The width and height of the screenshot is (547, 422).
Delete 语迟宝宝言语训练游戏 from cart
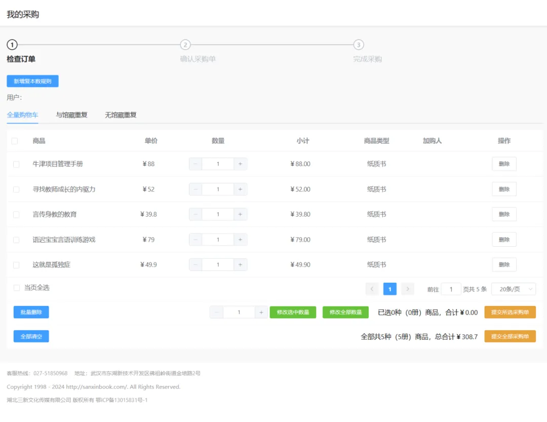coord(504,240)
